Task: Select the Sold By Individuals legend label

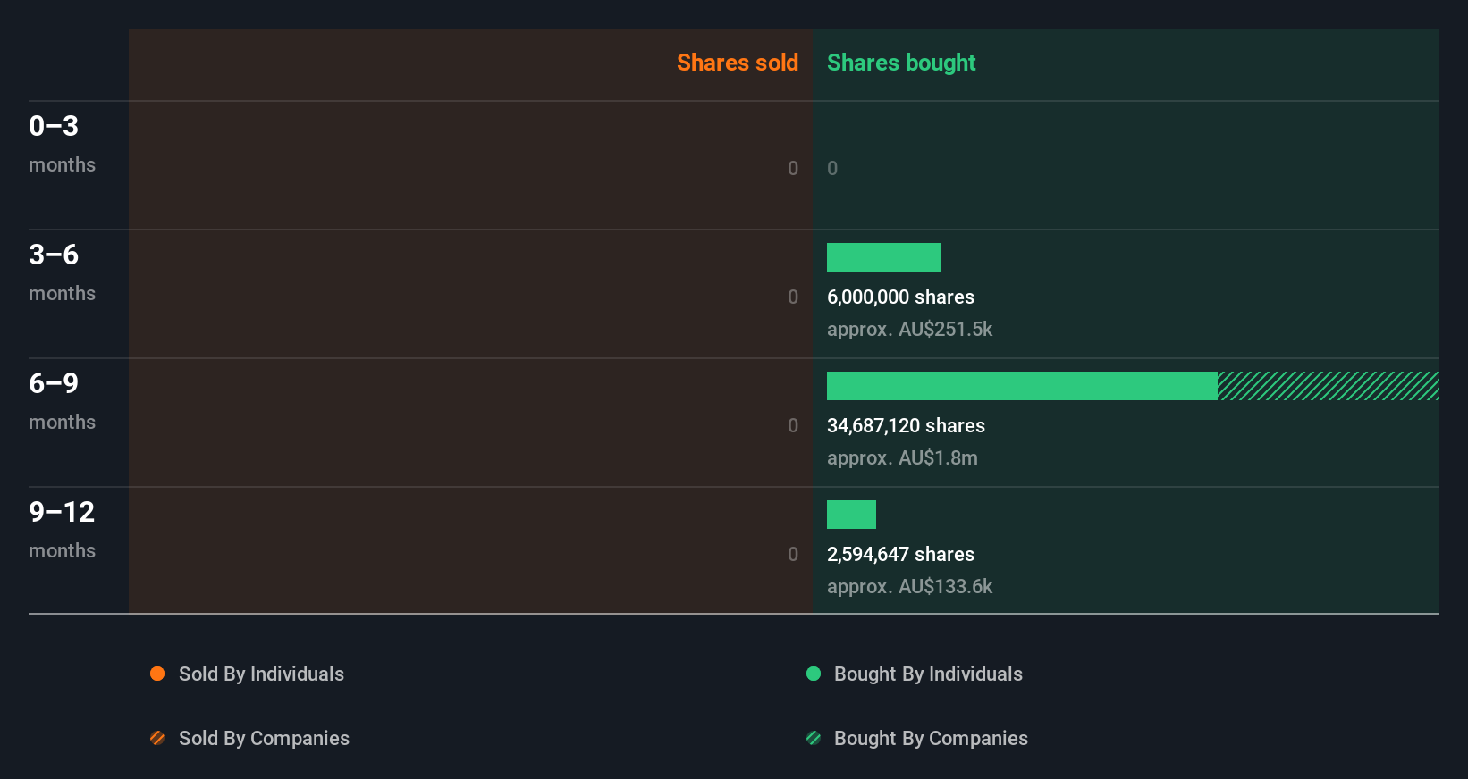Action: click(x=261, y=674)
